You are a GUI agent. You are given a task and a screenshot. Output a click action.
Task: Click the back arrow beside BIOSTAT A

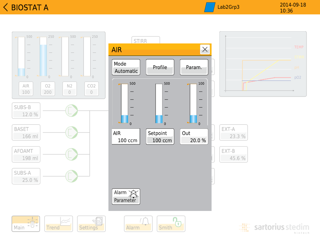(5, 7)
